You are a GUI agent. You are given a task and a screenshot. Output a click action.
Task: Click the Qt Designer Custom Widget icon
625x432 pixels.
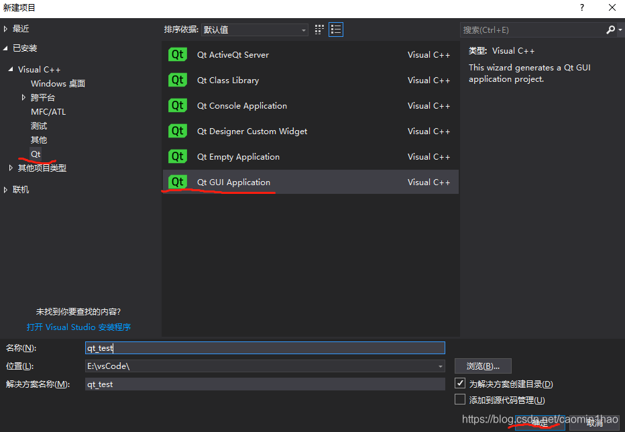[178, 131]
